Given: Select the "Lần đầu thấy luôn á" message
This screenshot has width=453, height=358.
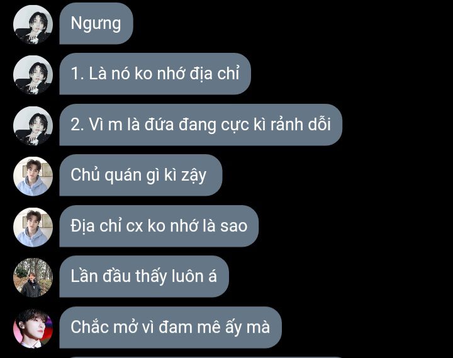Looking at the screenshot, I should point(144,276).
